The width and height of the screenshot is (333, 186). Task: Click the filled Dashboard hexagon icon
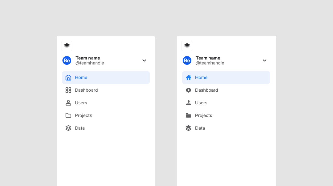[x=188, y=90]
